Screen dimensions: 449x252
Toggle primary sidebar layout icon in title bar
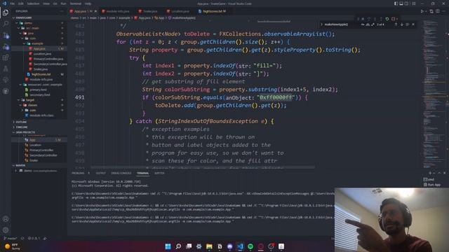396,3
